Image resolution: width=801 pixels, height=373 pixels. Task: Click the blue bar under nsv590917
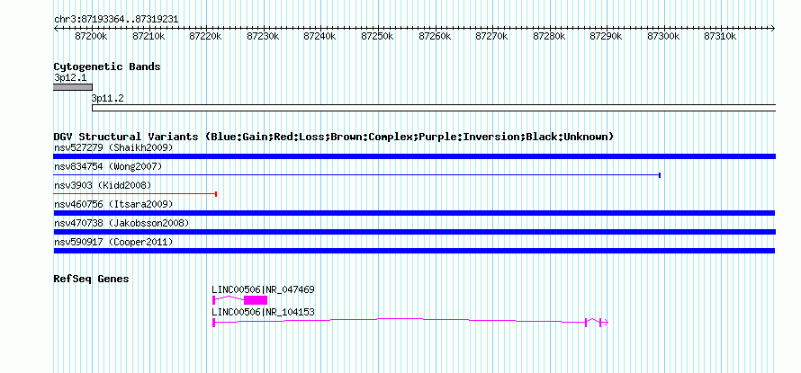click(414, 251)
